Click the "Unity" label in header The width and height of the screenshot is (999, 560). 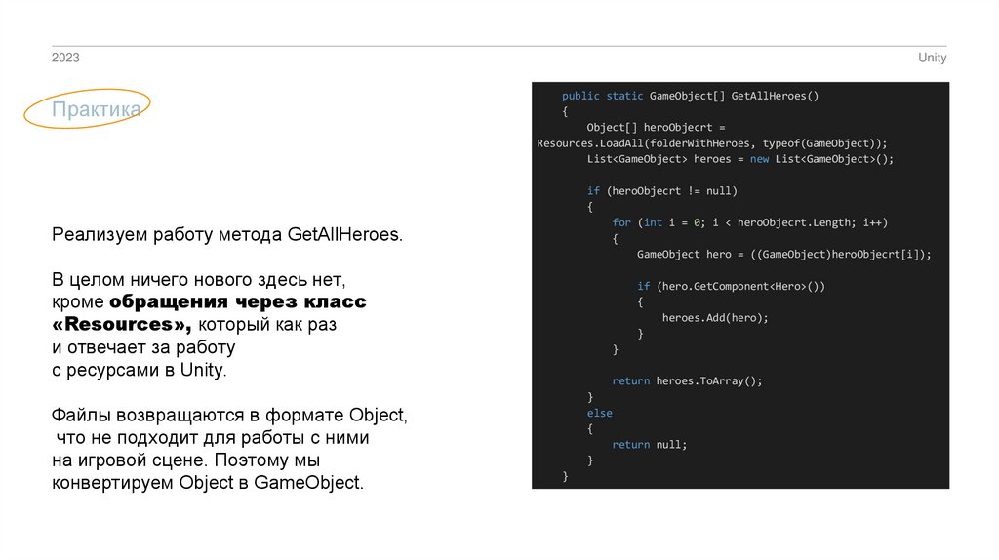click(932, 58)
